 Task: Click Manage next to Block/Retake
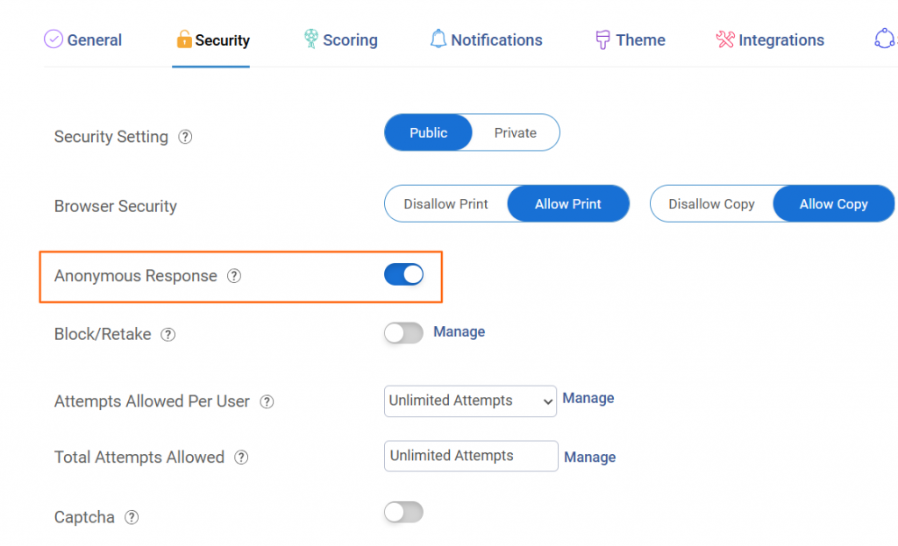(x=460, y=331)
